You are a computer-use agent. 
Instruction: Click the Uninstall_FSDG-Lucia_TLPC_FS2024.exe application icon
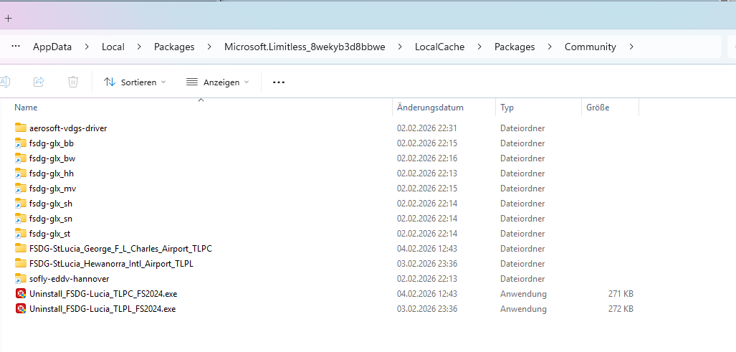pyautogui.click(x=21, y=294)
